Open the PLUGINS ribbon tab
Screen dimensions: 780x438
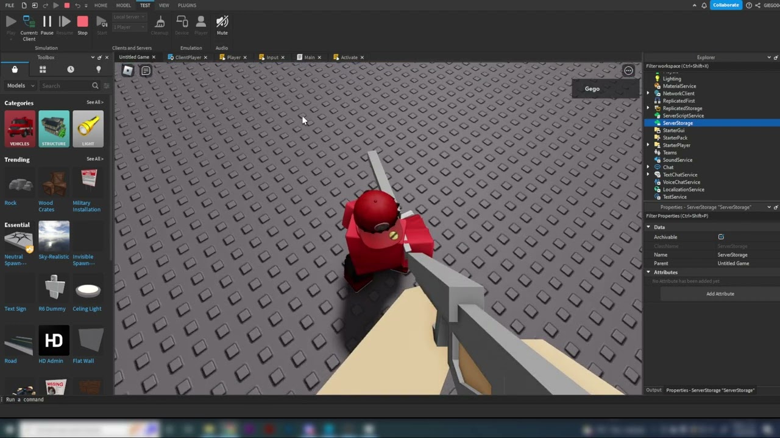pos(187,5)
